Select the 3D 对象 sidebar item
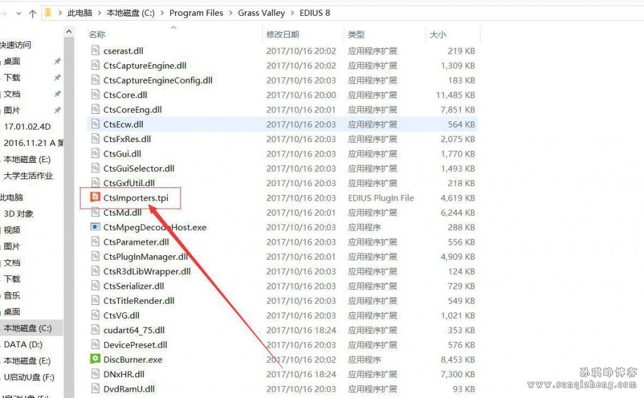 pyautogui.click(x=19, y=214)
